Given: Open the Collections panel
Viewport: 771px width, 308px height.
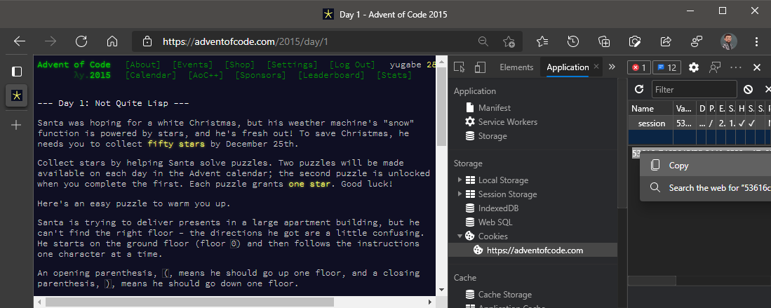Looking at the screenshot, I should pos(604,41).
